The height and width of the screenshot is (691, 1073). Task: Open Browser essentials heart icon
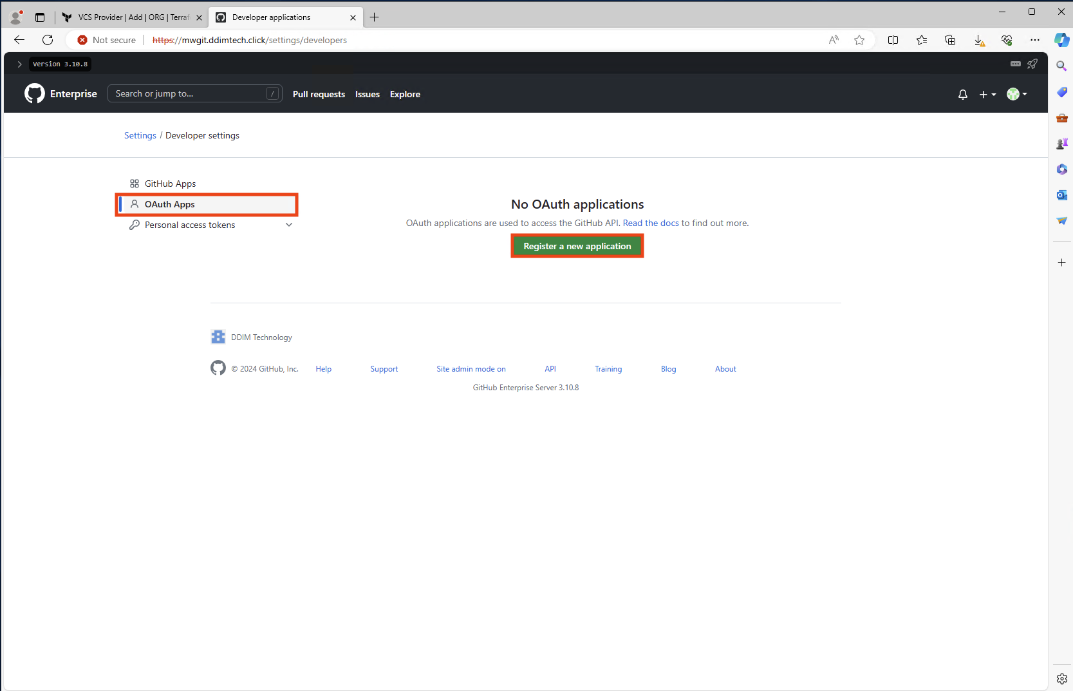pyautogui.click(x=1007, y=40)
